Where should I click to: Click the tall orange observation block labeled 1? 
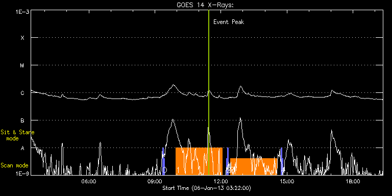click(x=199, y=161)
